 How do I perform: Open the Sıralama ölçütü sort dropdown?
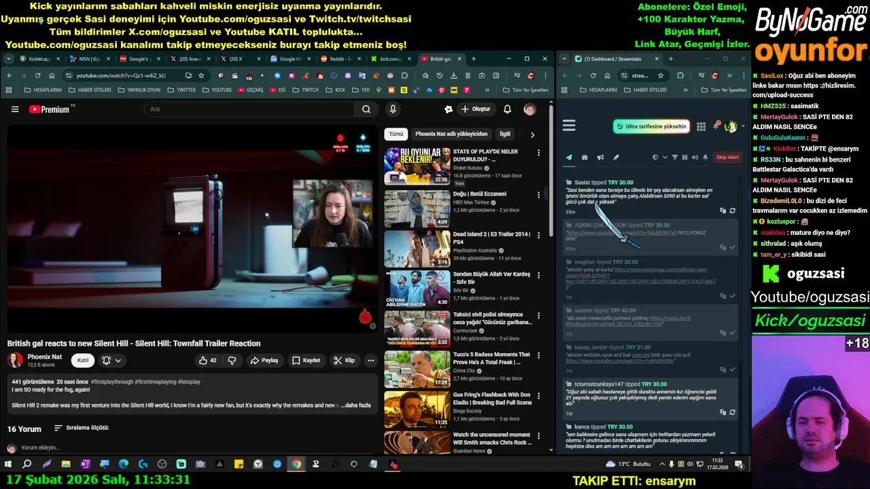pos(82,428)
